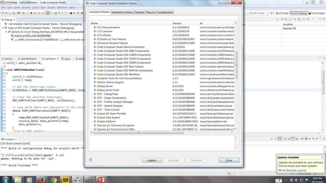Image resolution: width=326 pixels, height=183 pixels.
Task: Expand the DVT - EnergyTrace entry
Action: [92, 94]
